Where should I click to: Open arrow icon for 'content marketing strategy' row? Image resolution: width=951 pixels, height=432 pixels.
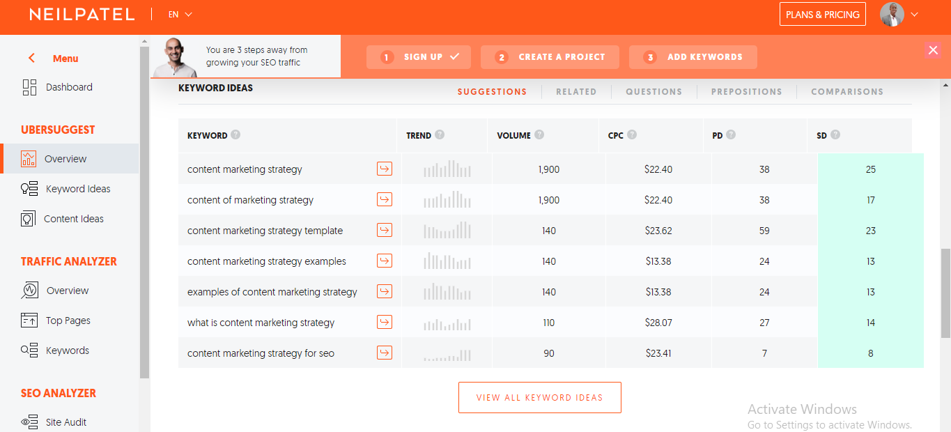click(x=385, y=169)
